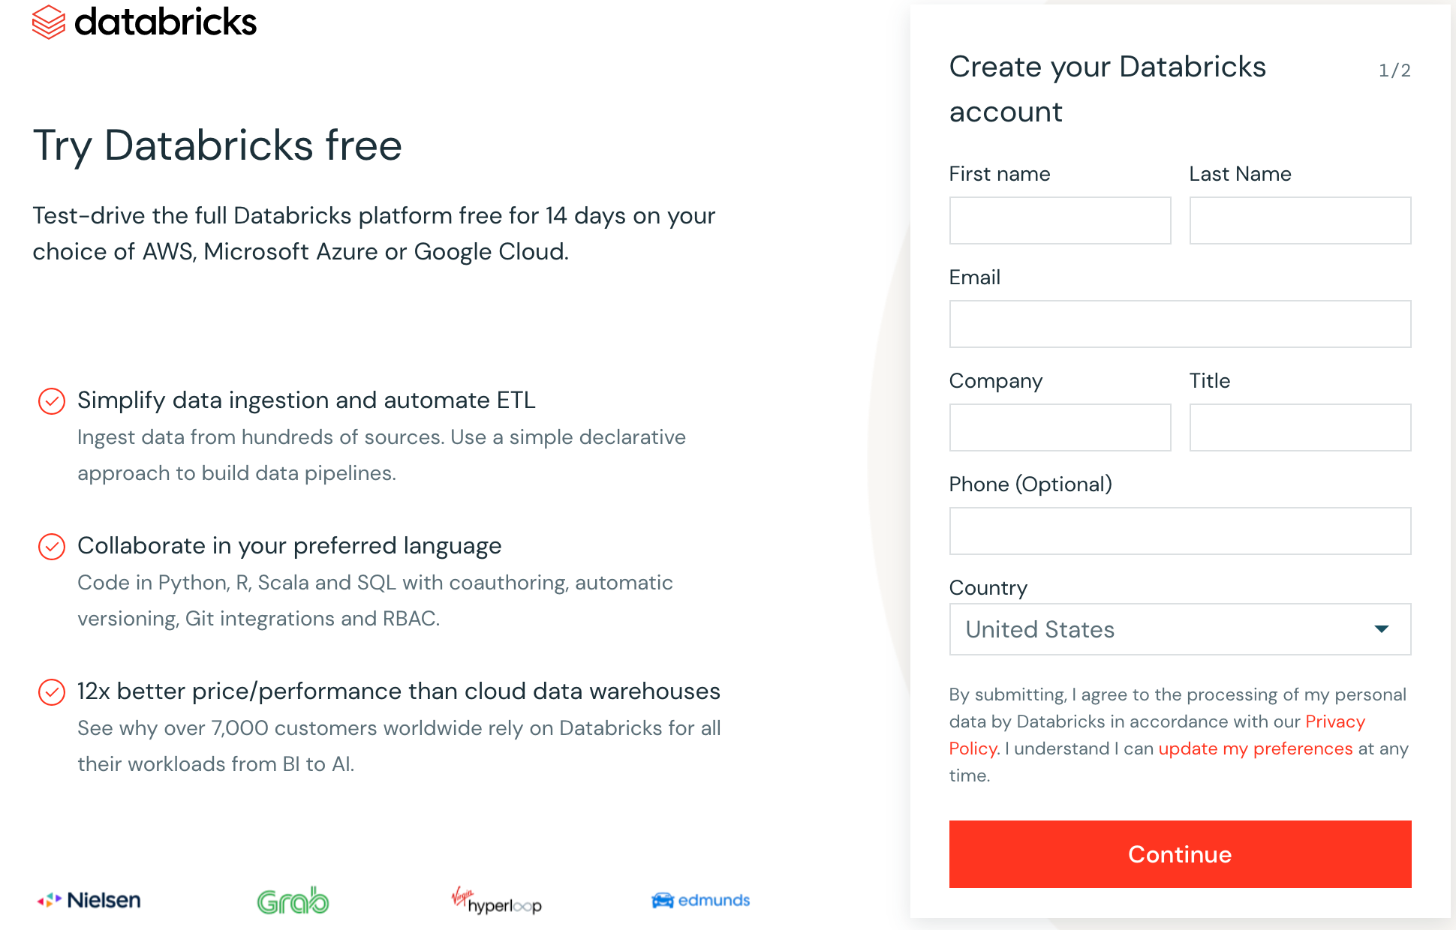Click the Company text field
This screenshot has height=930, width=1456.
[x=1060, y=427]
